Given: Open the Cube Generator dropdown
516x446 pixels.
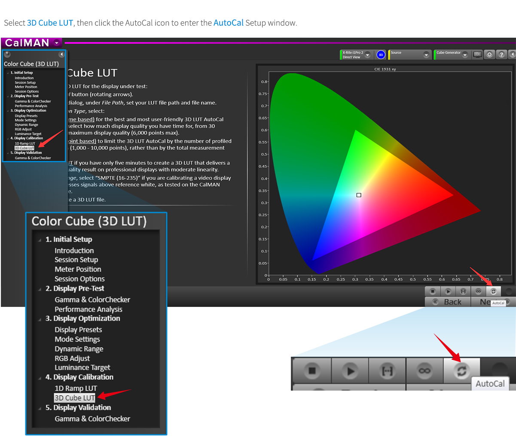Looking at the screenshot, I should click(465, 55).
